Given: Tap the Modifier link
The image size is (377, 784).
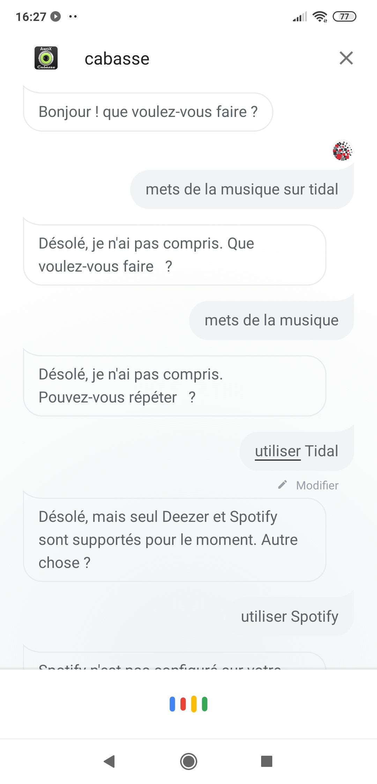Looking at the screenshot, I should [x=317, y=485].
